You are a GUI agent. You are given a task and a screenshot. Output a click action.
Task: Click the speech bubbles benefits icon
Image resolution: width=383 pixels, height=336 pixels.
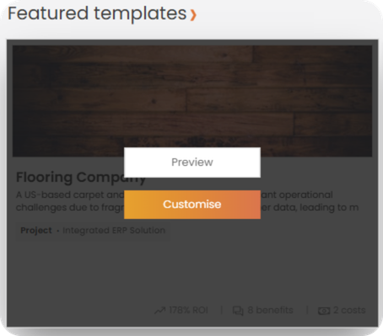point(238,311)
